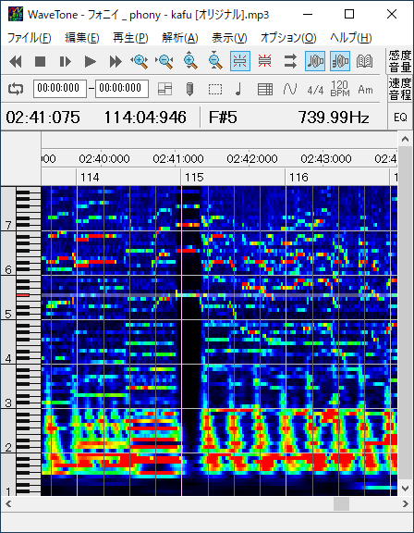The height and width of the screenshot is (533, 414).
Task: Stop playback with the square stop button
Action: [40, 61]
